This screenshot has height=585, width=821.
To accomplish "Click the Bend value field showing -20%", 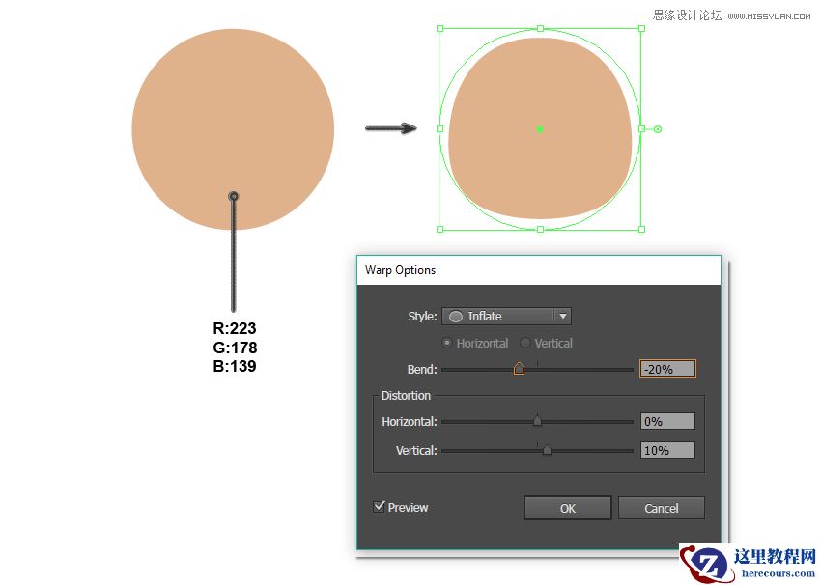I will 667,369.
